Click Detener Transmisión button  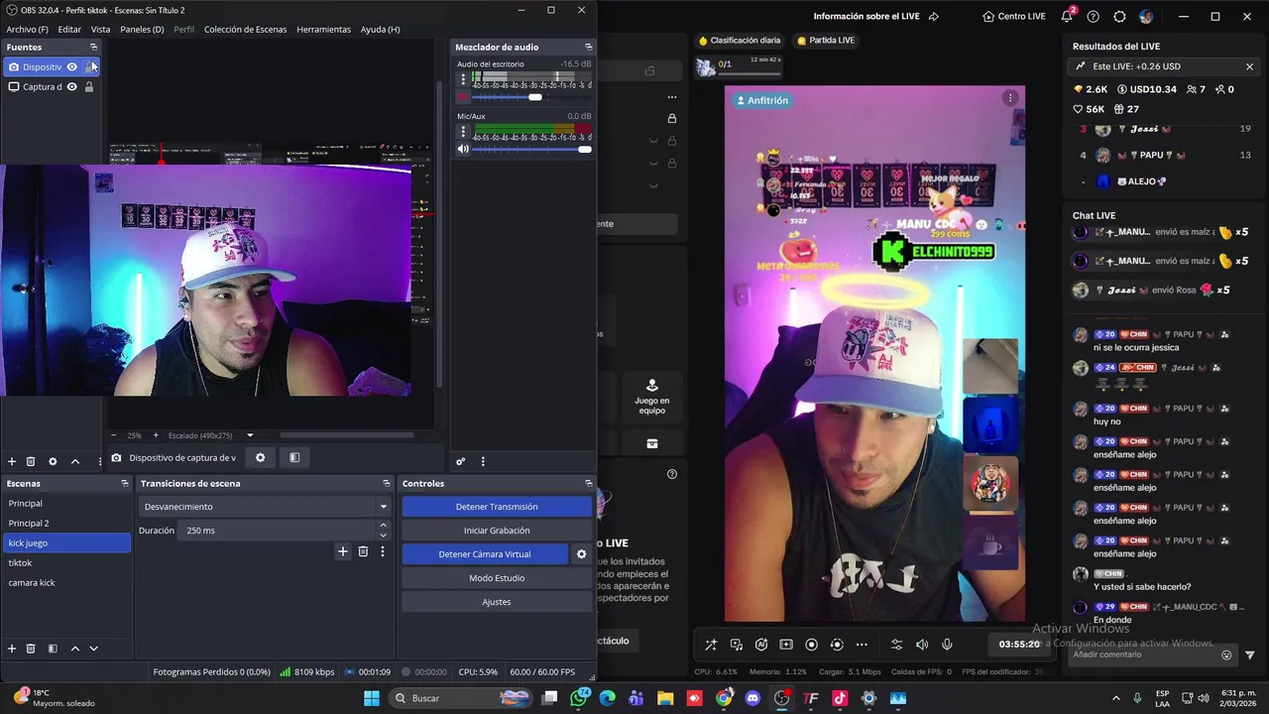[497, 507]
